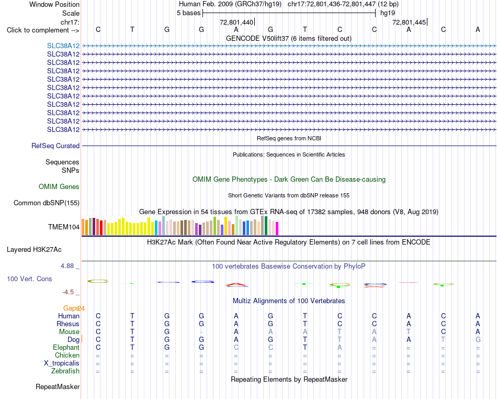Open the RefSeq Curated track label
The height and width of the screenshot is (399, 497).
click(x=55, y=146)
